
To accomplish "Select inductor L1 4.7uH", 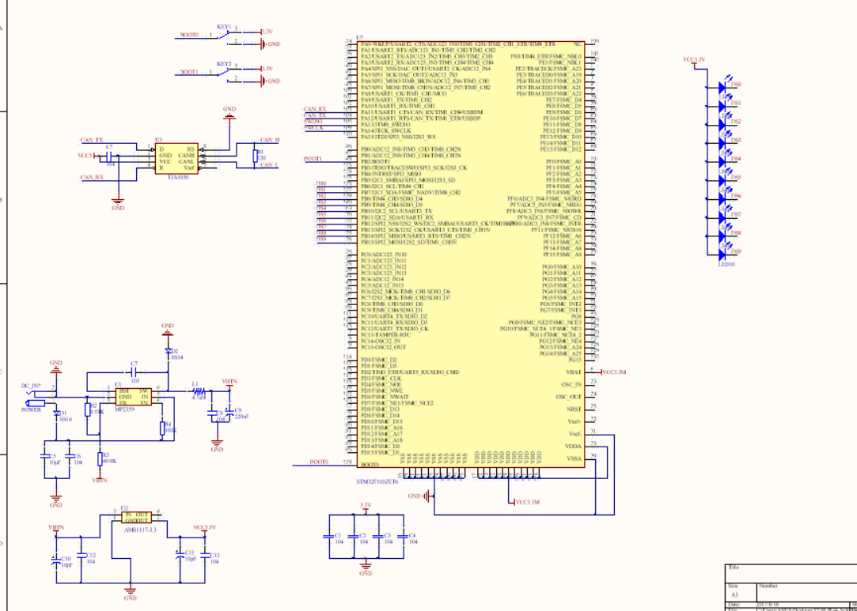I will click(199, 391).
